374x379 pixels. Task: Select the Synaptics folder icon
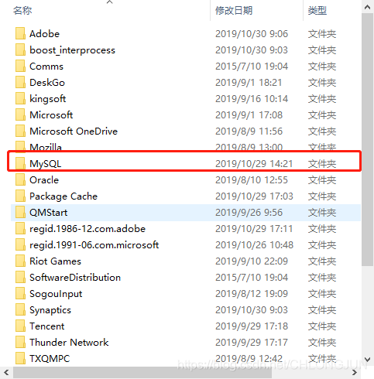(x=20, y=309)
